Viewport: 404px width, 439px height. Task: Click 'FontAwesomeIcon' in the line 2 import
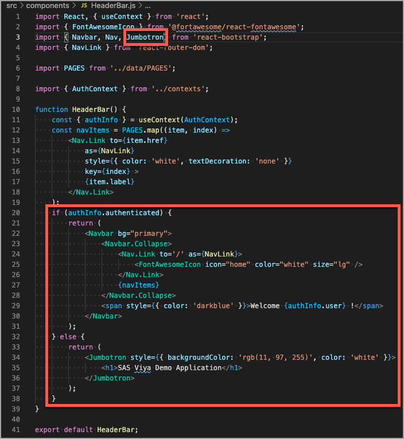coord(103,27)
